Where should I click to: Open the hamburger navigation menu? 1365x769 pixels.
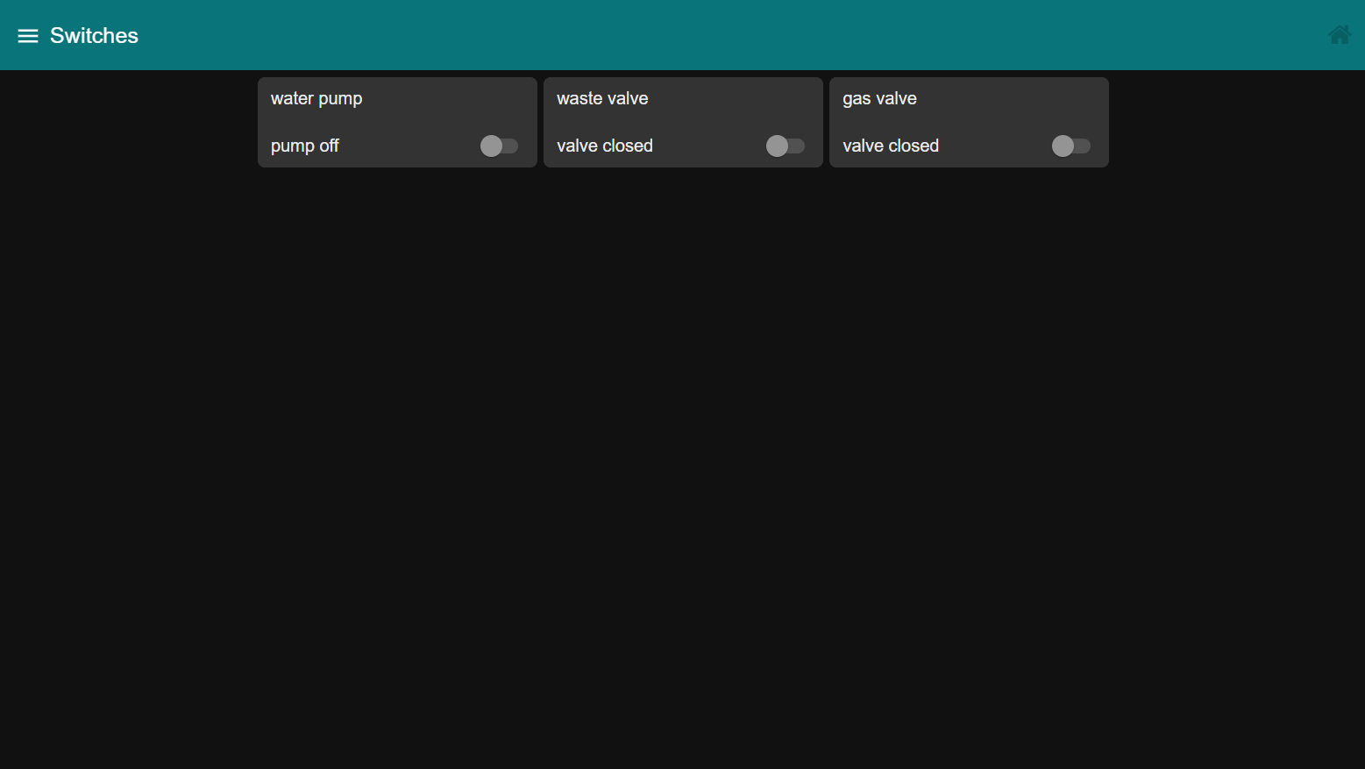pyautogui.click(x=28, y=36)
